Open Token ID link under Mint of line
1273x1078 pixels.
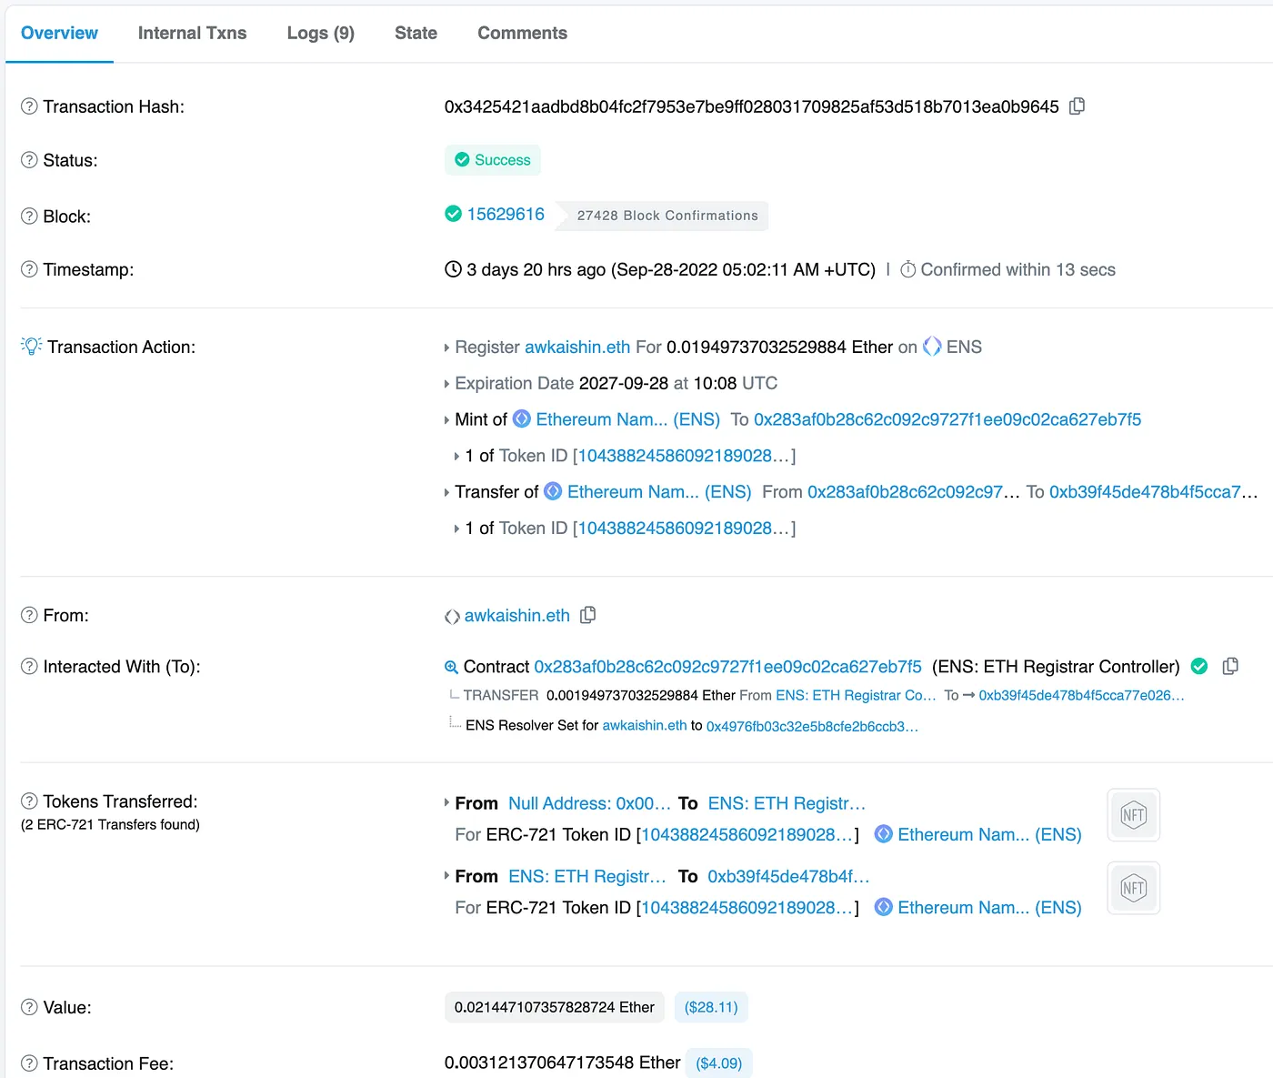point(684,456)
